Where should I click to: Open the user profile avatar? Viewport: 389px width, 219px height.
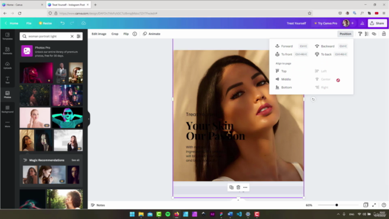point(346,23)
